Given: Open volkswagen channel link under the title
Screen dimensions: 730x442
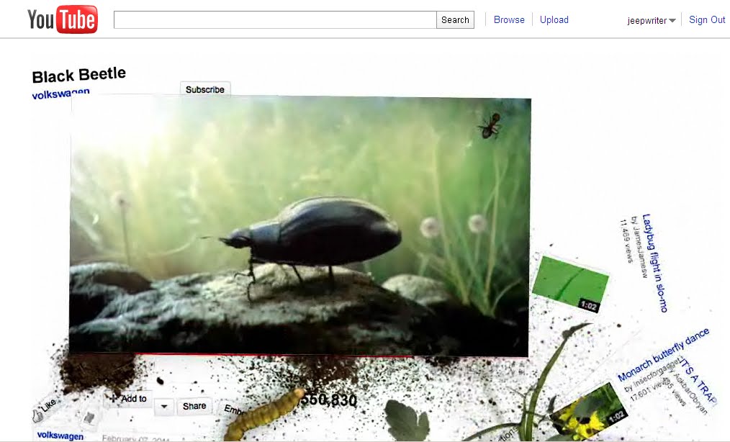Looking at the screenshot, I should [60, 93].
